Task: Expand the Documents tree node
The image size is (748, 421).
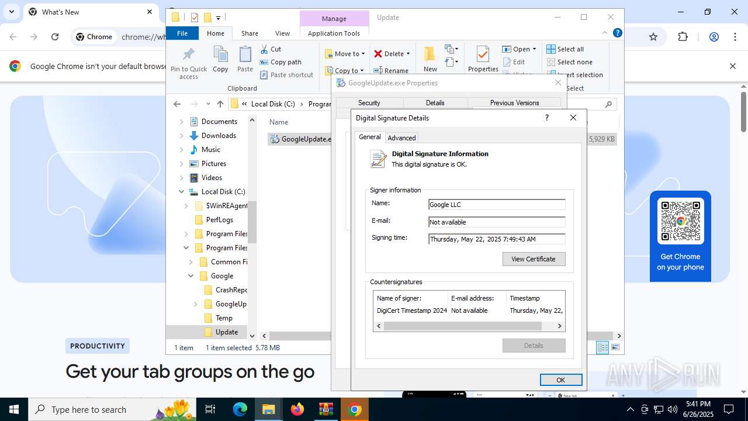Action: pos(181,122)
